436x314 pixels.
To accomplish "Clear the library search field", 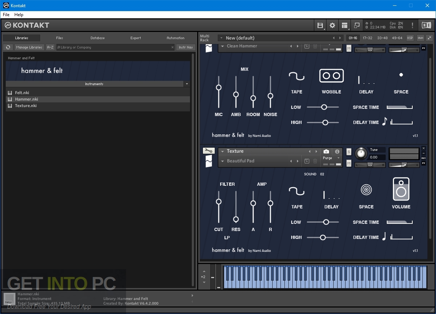I will pyautogui.click(x=172, y=47).
